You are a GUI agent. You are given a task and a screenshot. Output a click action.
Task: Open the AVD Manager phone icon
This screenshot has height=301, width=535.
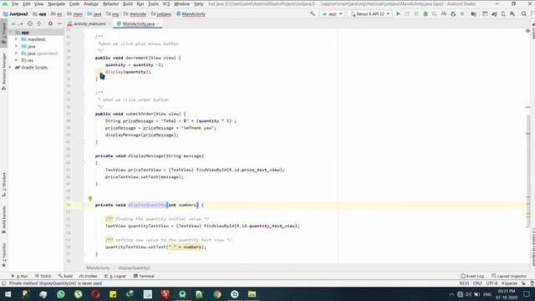pyautogui.click(x=503, y=14)
